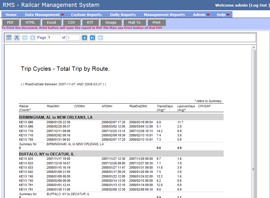This screenshot has height=198, width=270.
Task: Open the Data Management dropdown menu
Action: [42, 15]
